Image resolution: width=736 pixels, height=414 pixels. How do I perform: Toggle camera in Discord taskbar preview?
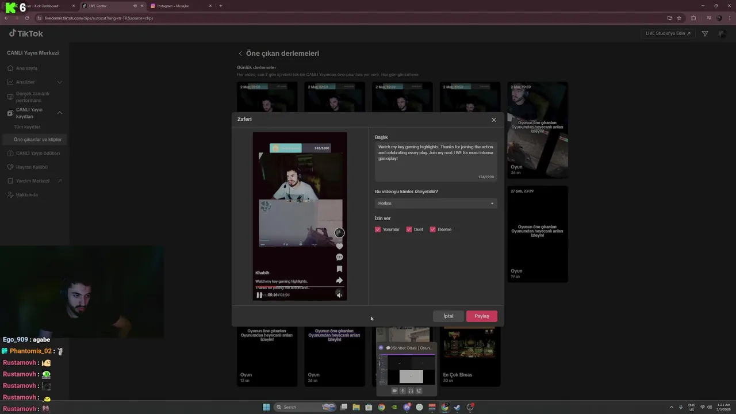tap(394, 390)
